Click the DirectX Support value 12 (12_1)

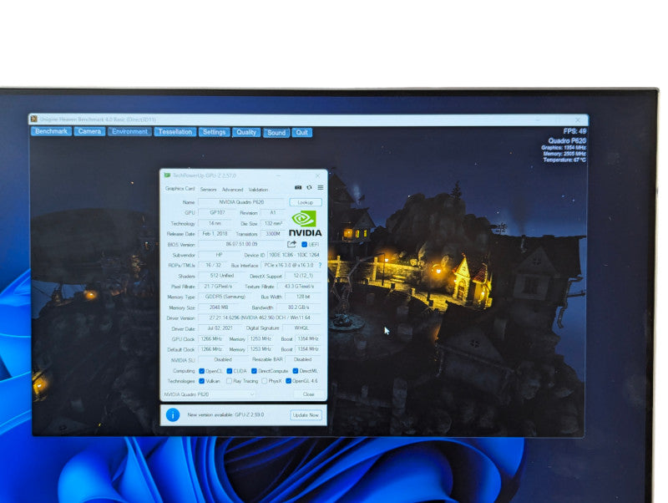point(303,276)
